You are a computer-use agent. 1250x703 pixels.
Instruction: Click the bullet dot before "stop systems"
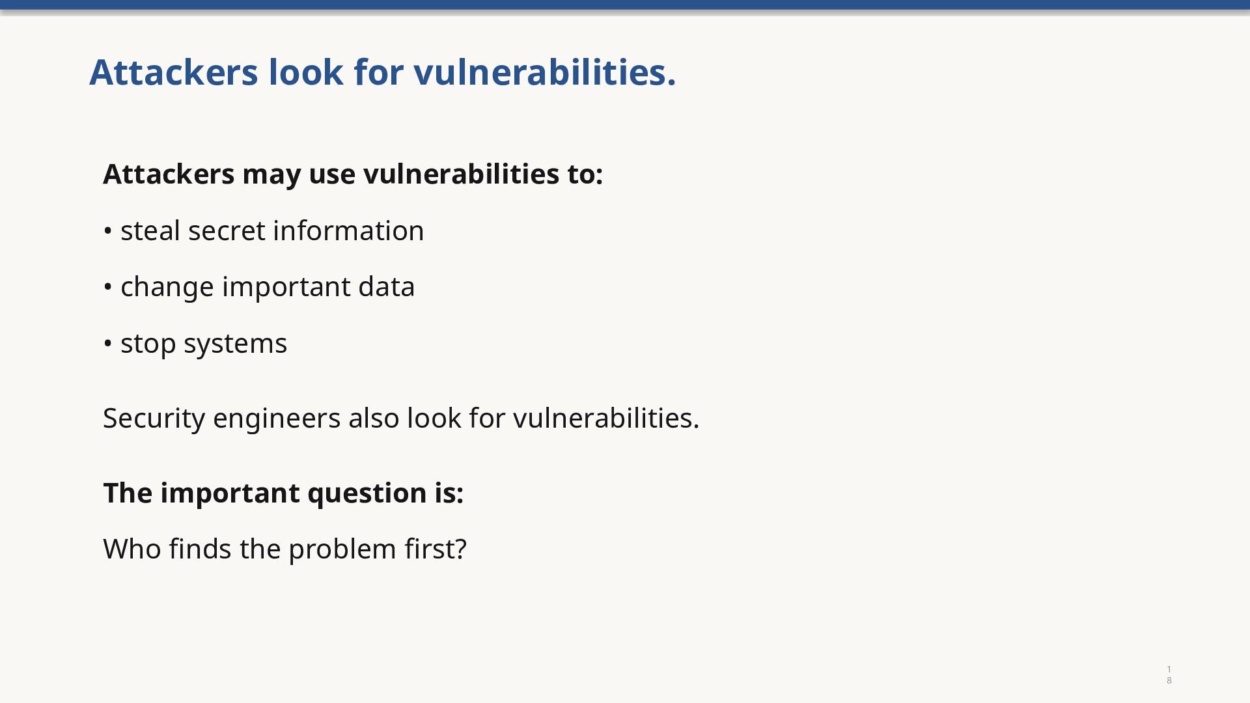click(108, 344)
